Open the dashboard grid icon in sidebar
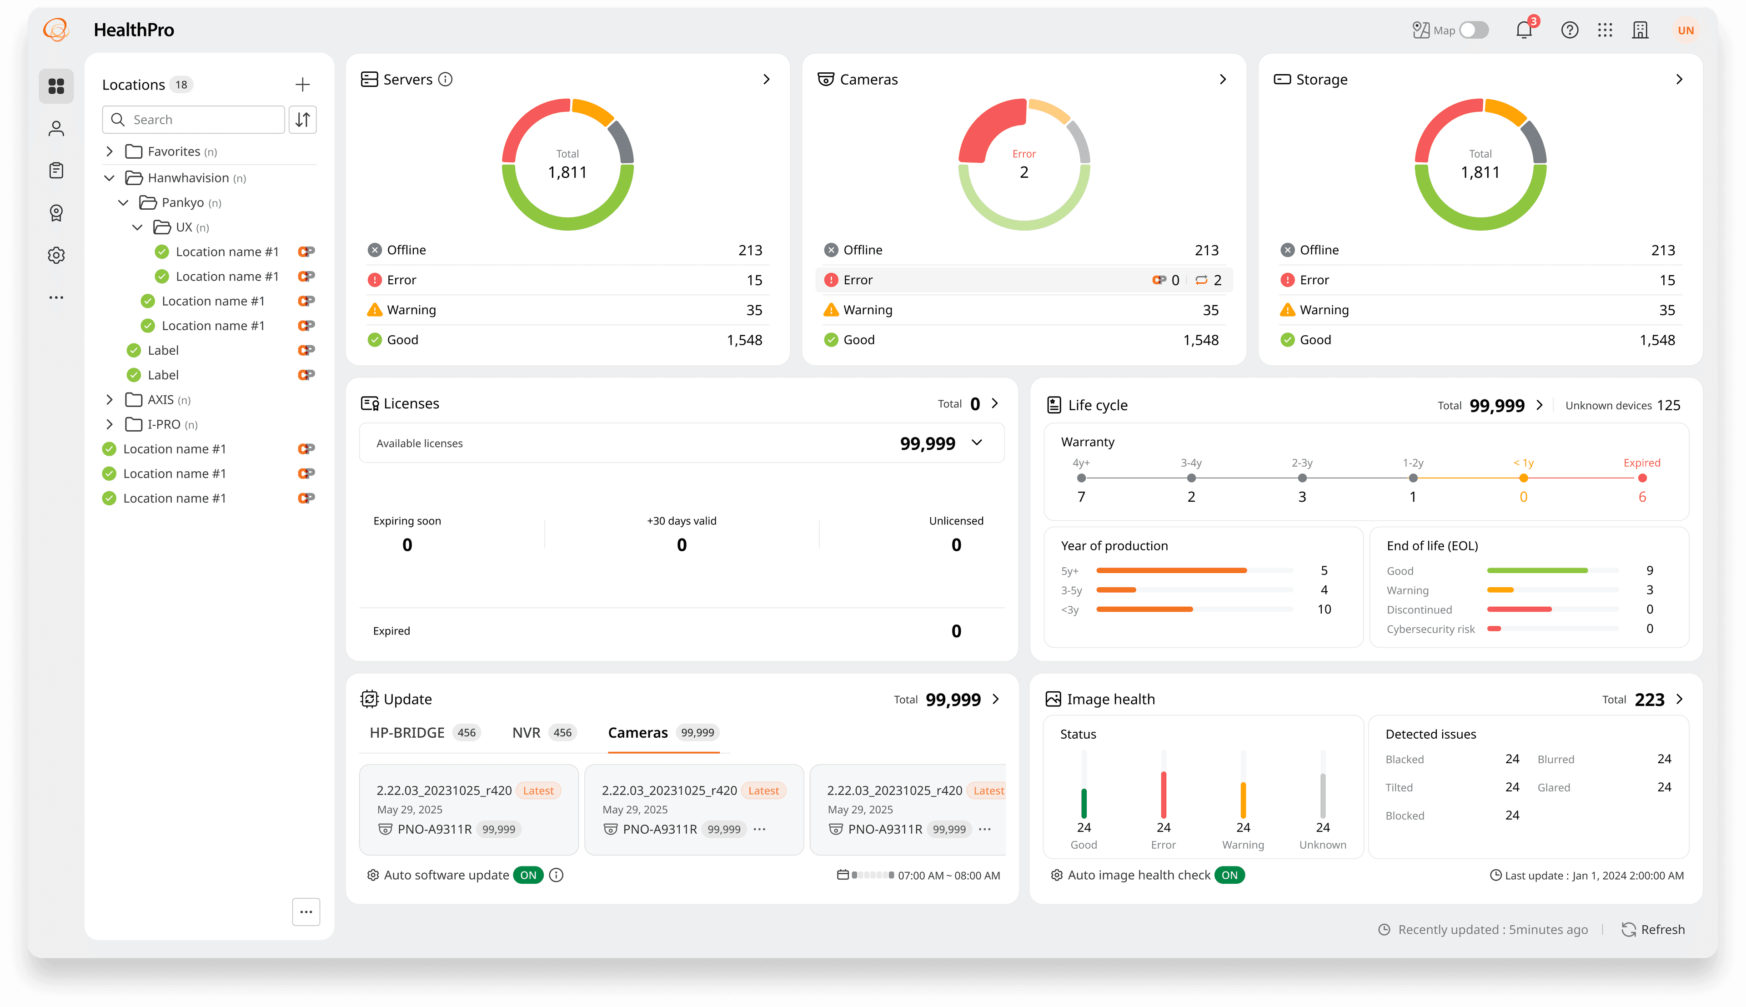The image size is (1746, 1007). [56, 86]
